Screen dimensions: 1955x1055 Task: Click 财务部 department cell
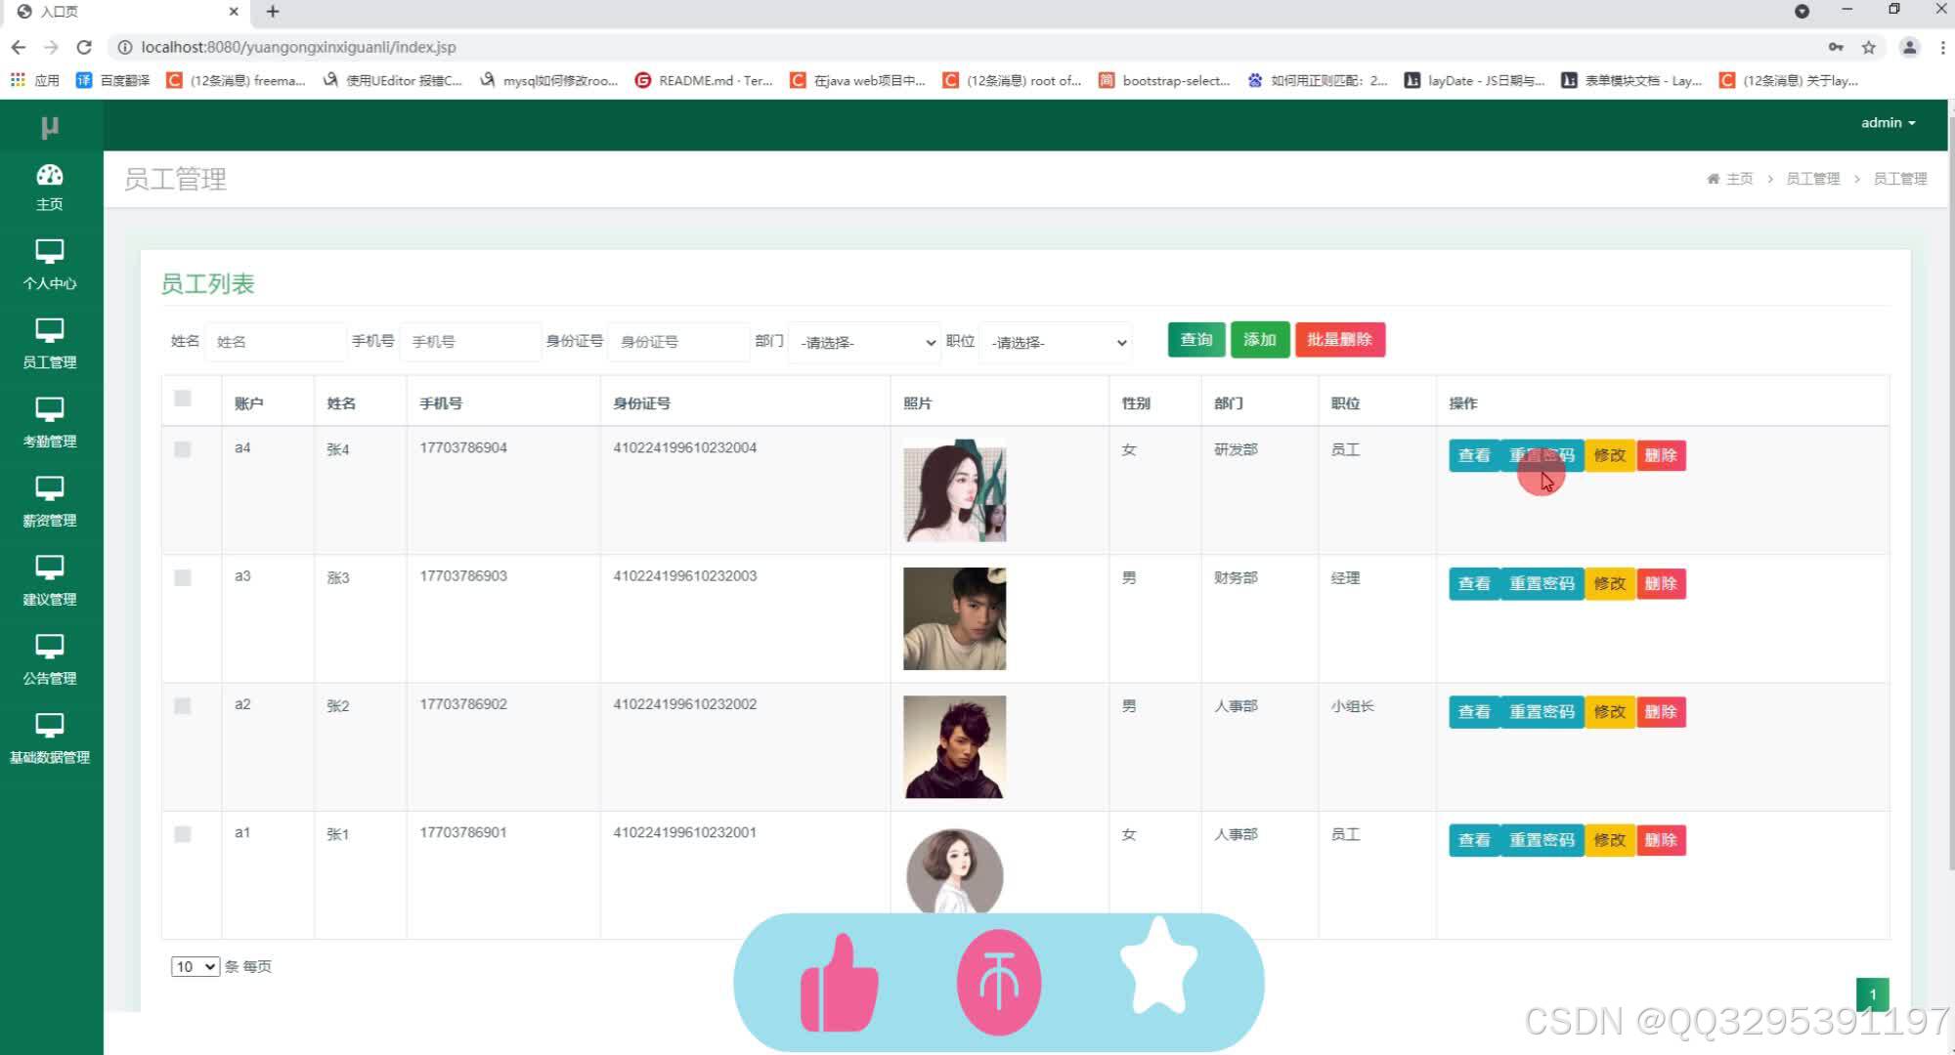point(1236,578)
